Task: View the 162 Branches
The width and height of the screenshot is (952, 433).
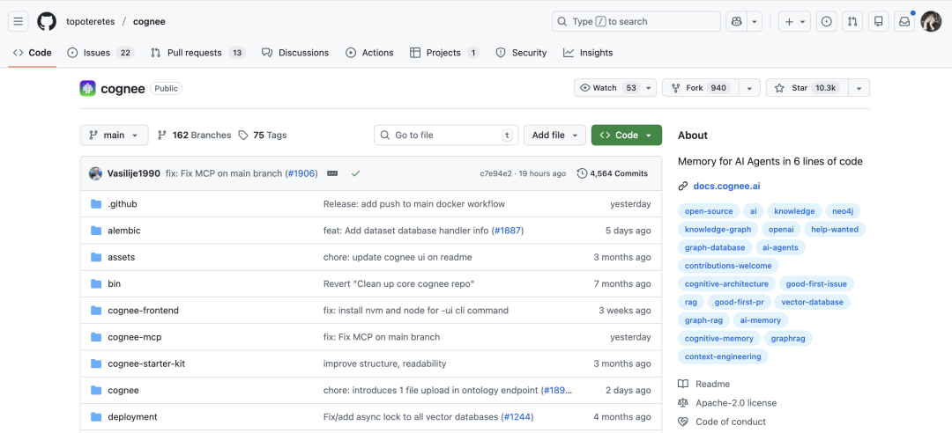Action: [194, 136]
